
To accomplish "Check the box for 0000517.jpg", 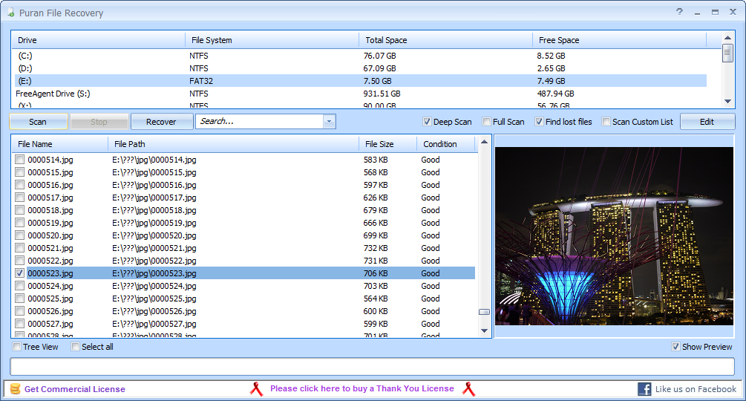I will point(19,198).
